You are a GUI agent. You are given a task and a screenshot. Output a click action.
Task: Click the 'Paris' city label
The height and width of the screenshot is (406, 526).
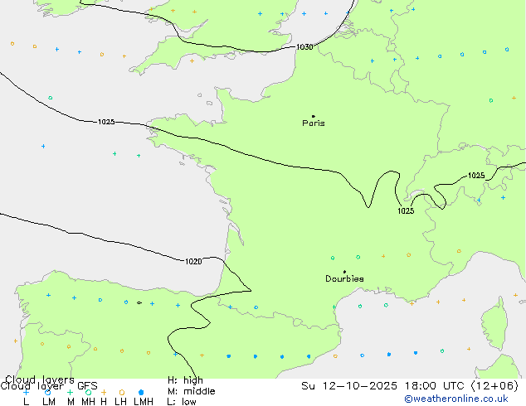(314, 123)
